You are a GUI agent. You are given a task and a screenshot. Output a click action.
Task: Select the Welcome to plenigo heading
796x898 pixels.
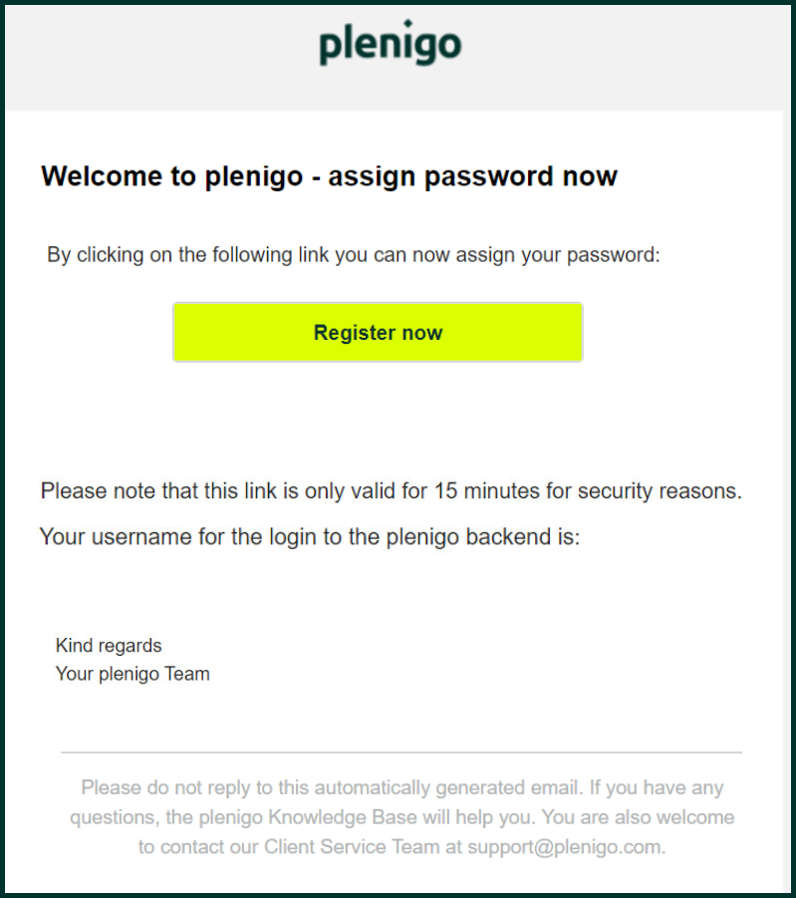pos(171,175)
